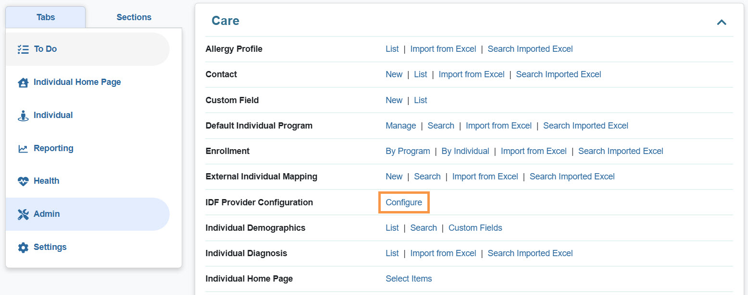748x295 pixels.
Task: Click the Individual person icon
Action: tap(23, 116)
